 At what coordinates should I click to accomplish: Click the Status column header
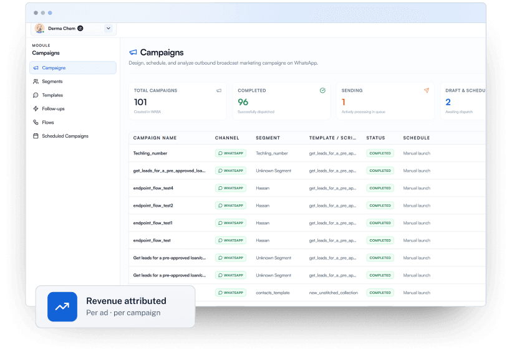click(x=375, y=138)
